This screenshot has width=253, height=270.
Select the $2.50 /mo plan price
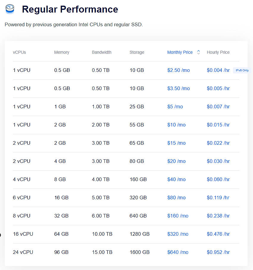click(x=179, y=70)
